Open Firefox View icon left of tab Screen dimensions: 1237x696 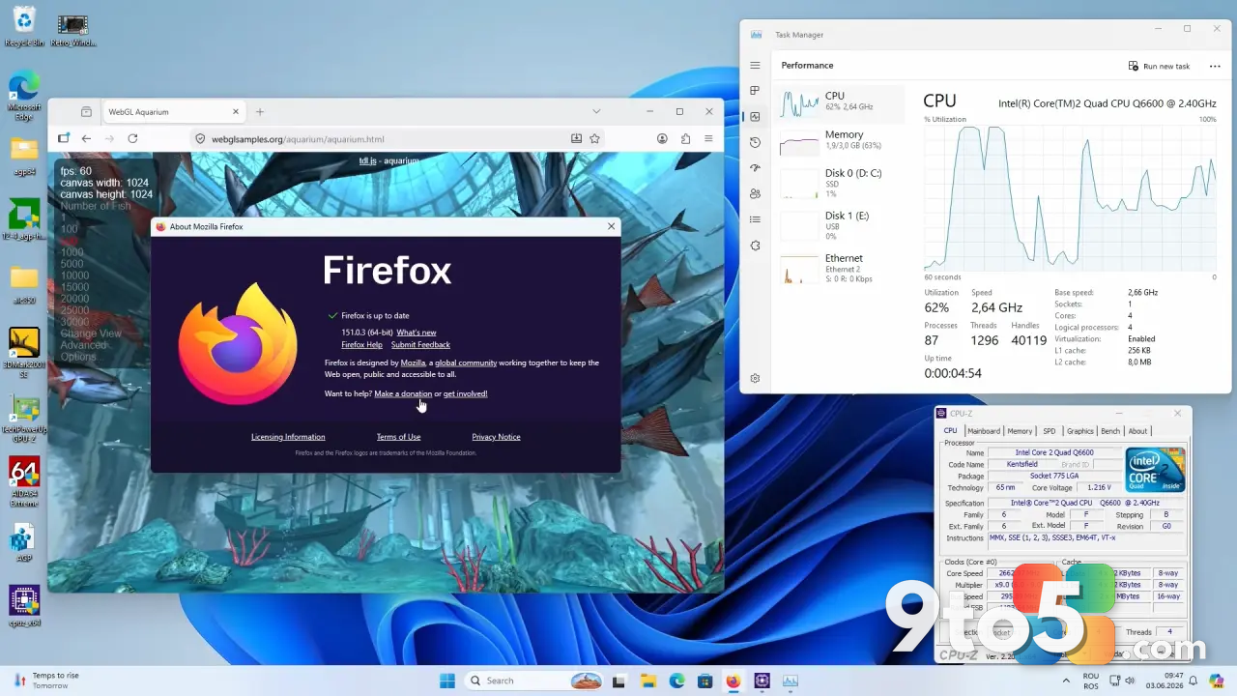(86, 111)
